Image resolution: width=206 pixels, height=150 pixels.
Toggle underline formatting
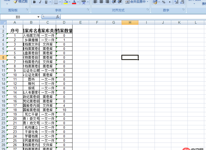(x=46, y=2)
